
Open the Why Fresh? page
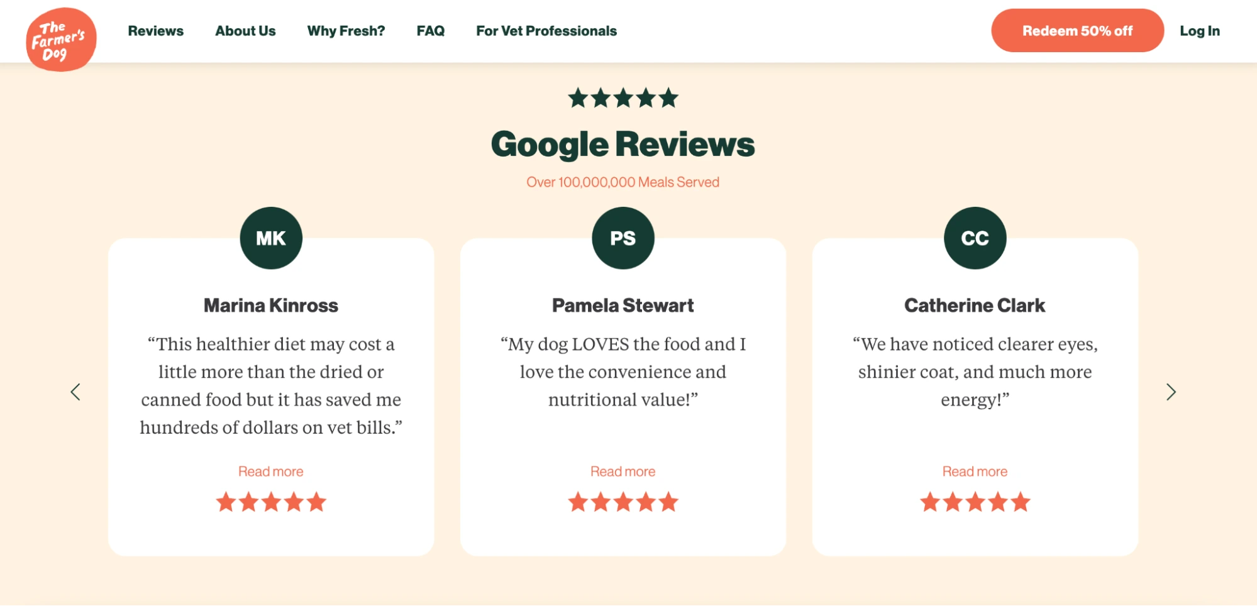tap(346, 30)
